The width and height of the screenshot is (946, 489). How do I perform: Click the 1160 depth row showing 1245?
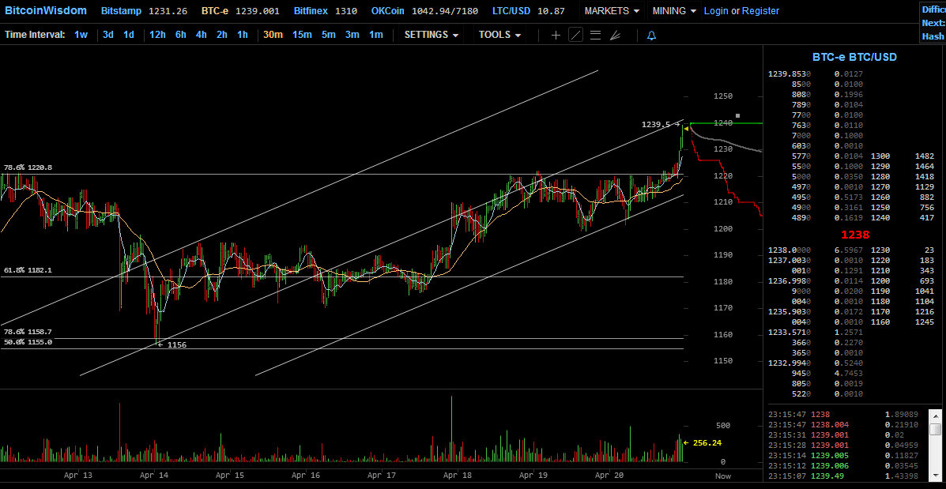point(903,322)
